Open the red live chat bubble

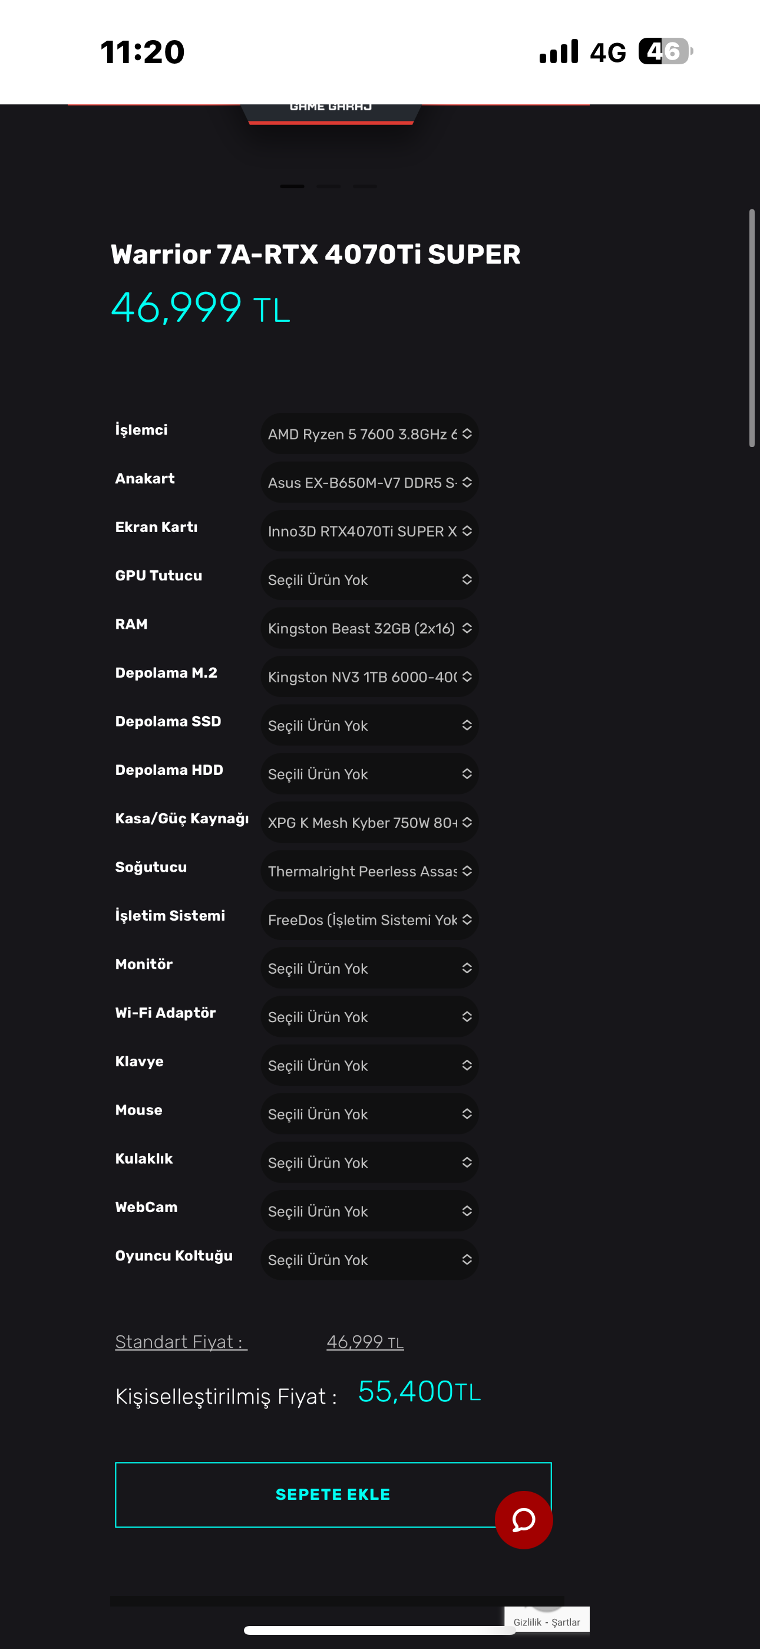click(523, 1519)
